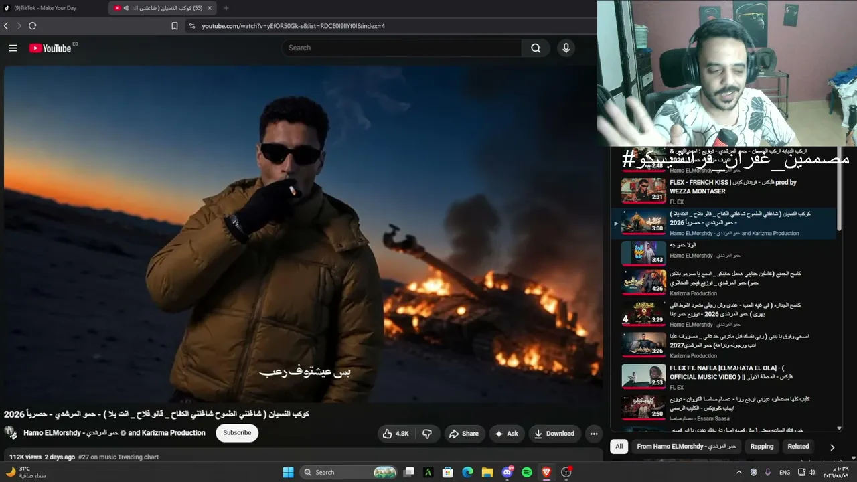Play the 3:43 Hamo ELMorshdy playlist video
This screenshot has height=482, width=857.
pos(724,254)
